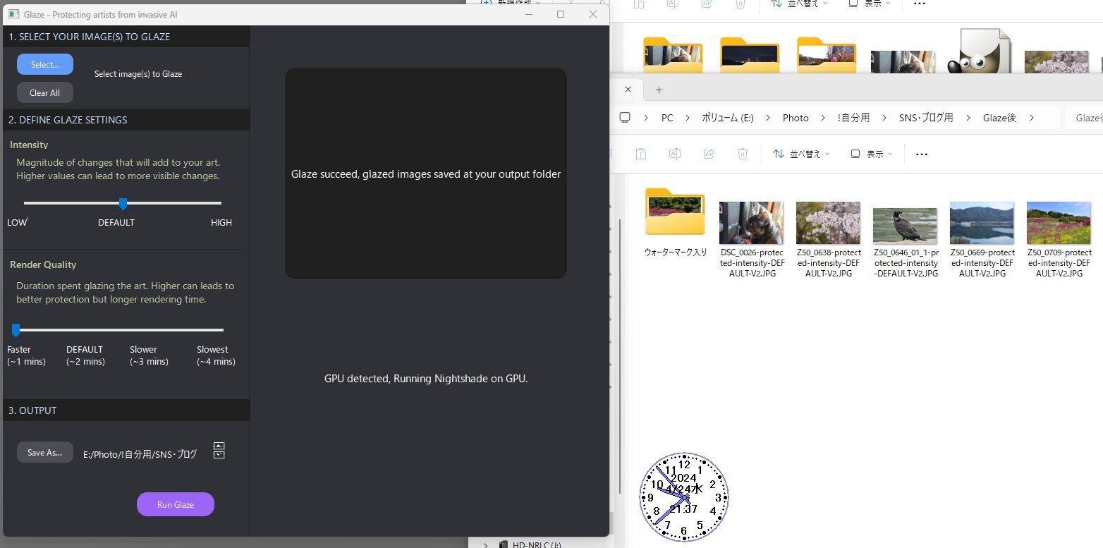This screenshot has height=548, width=1103.
Task: Select the Z50_0669-protected lake image file
Action: [982, 239]
